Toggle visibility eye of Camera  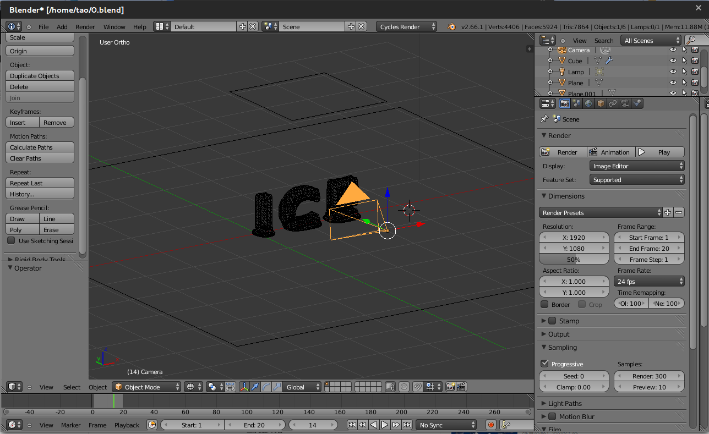pos(673,50)
